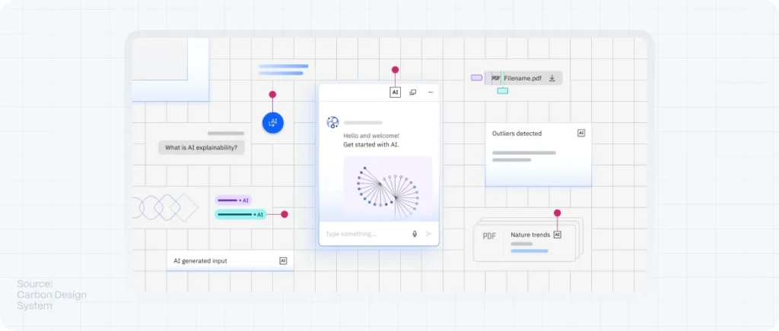The height and width of the screenshot is (331, 779).
Task: Click the AI label on Outliers detected card
Action: (x=581, y=133)
